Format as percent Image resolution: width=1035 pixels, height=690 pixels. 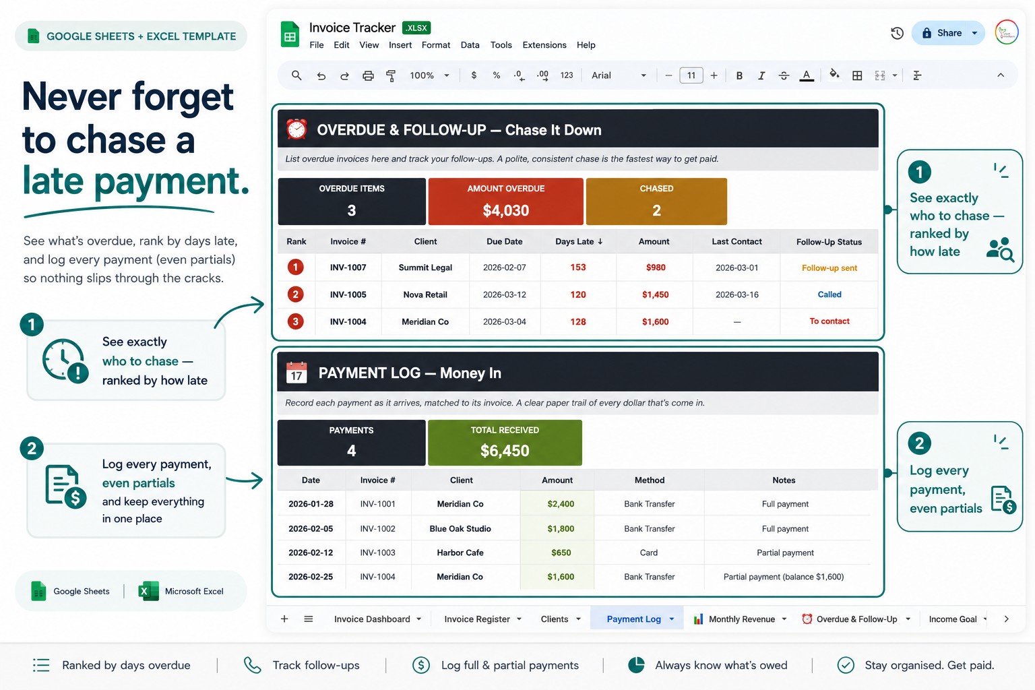pos(497,75)
